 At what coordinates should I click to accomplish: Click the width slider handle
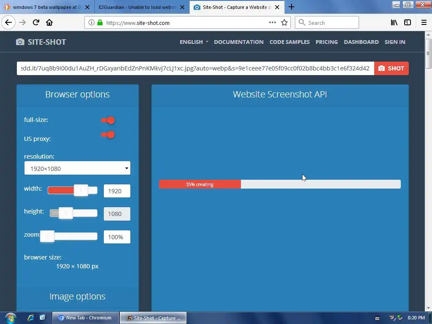(81, 190)
